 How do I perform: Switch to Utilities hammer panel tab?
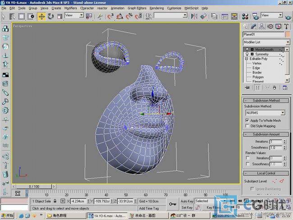pos(286,27)
